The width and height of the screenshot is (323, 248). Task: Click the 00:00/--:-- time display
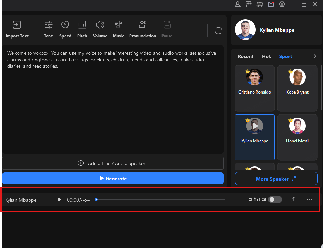click(x=78, y=200)
